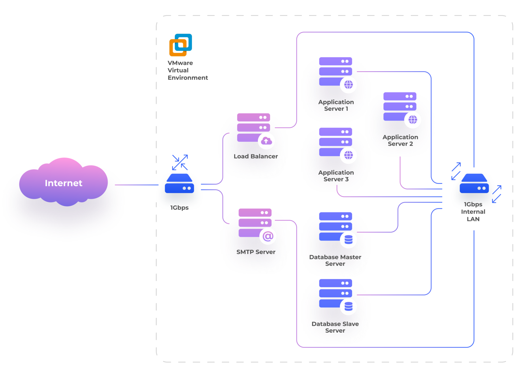Click the '1Gbps Internal LAN' label

pos(473,211)
